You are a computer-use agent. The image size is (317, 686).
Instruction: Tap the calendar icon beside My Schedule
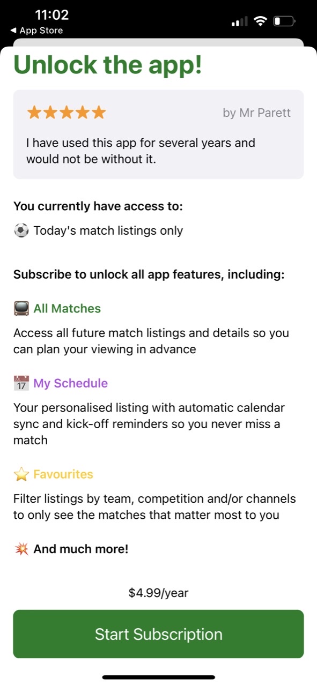click(x=21, y=383)
